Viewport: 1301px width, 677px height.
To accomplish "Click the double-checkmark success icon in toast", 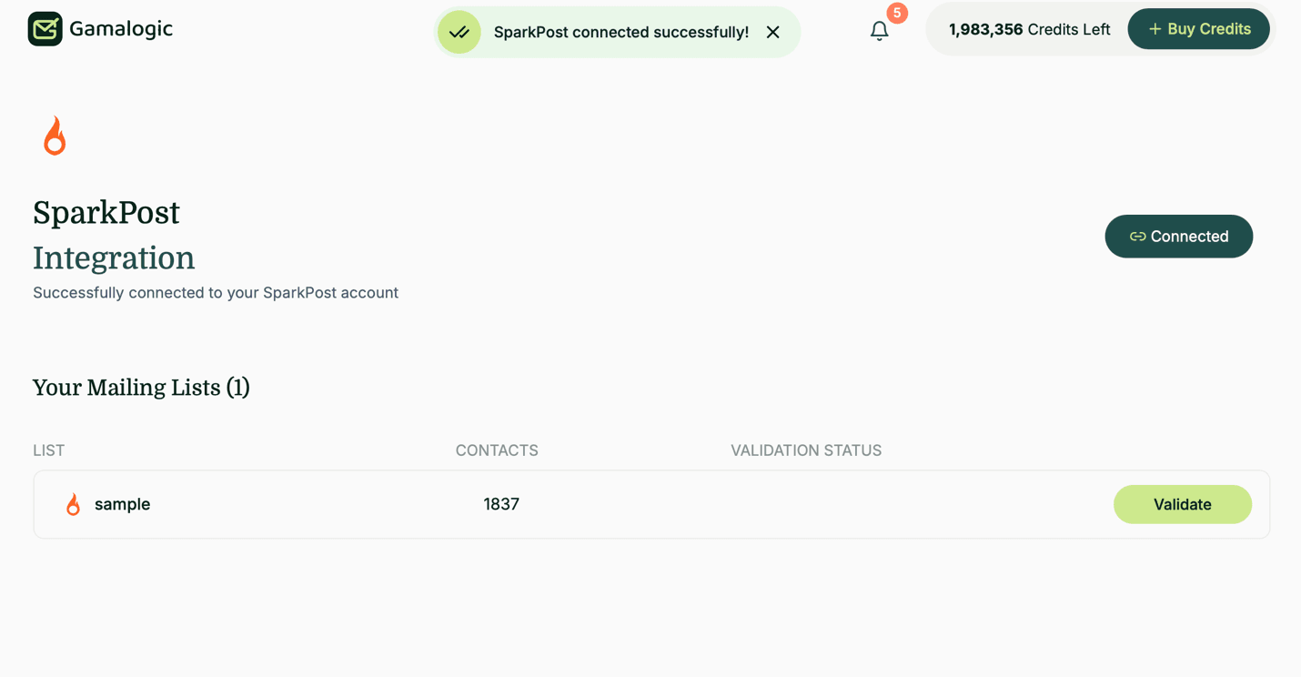I will pos(459,33).
